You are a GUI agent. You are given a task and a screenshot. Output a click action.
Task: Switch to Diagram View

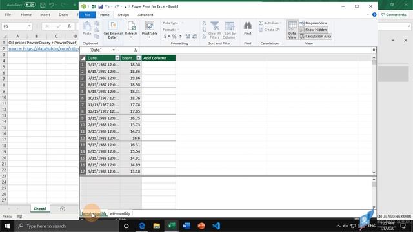314,23
